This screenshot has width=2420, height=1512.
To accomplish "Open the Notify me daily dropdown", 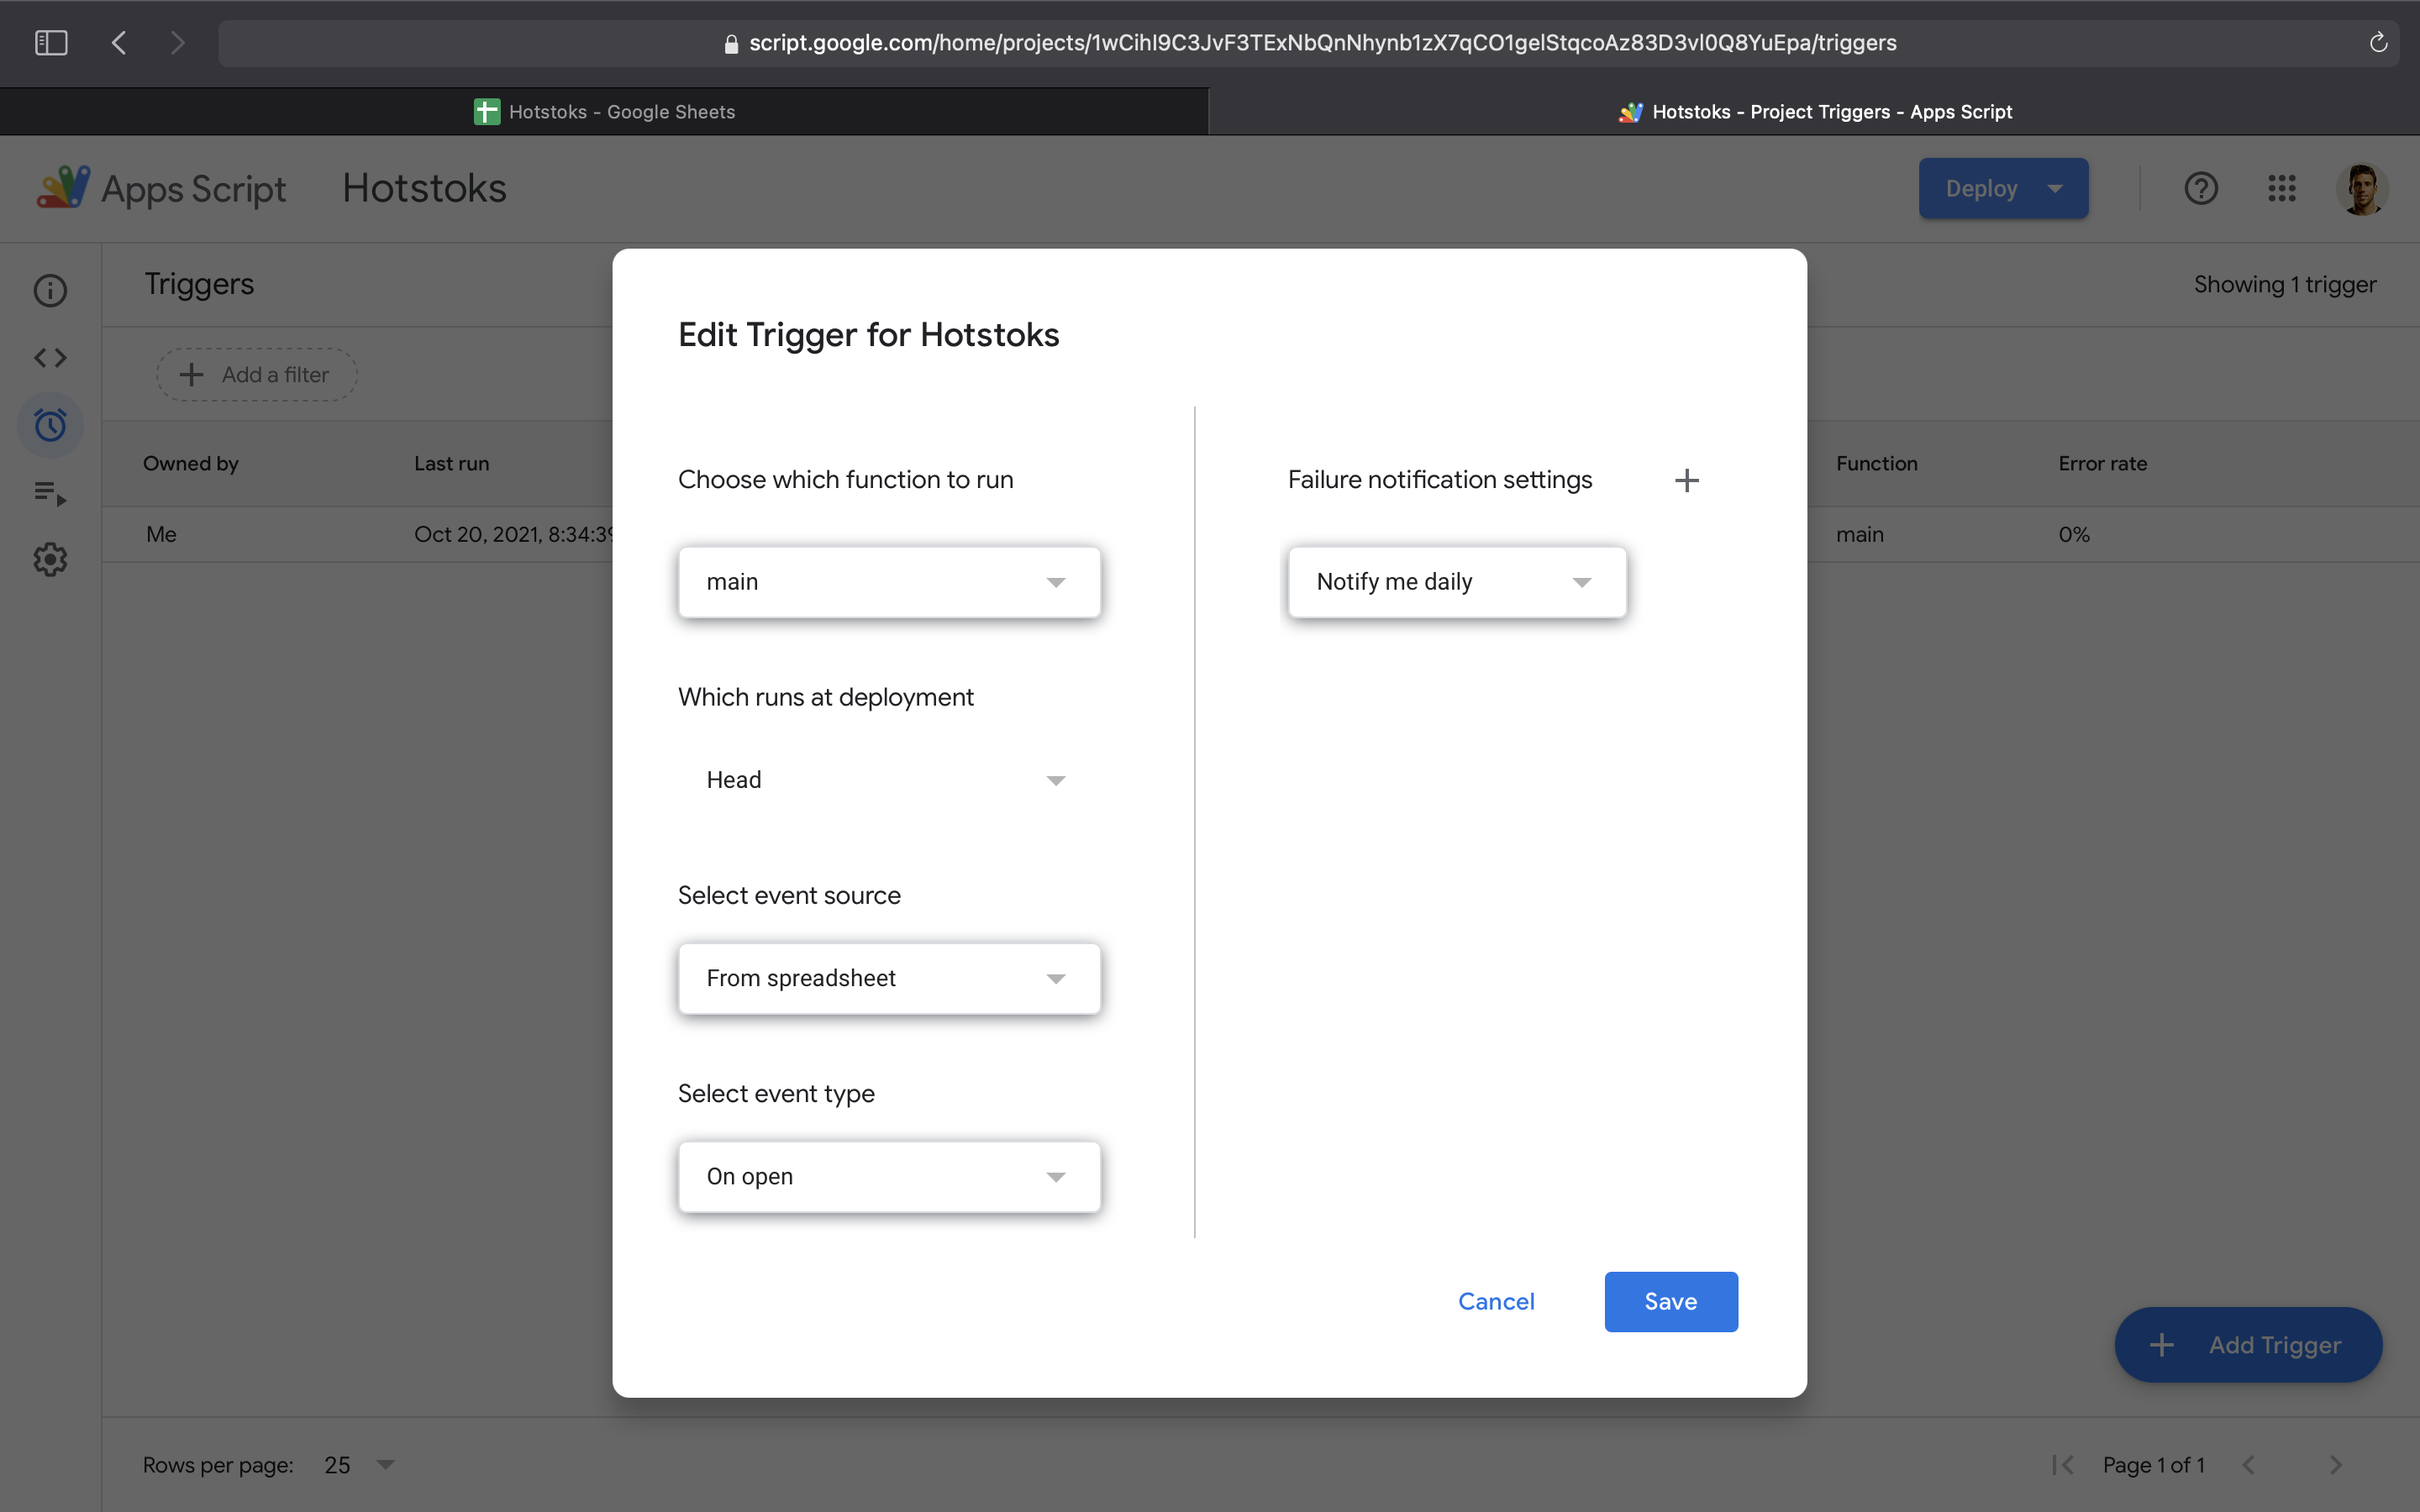I will 1457,582.
